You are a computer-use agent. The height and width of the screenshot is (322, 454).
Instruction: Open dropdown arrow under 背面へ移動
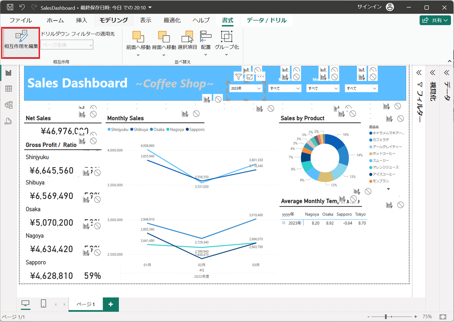[164, 55]
